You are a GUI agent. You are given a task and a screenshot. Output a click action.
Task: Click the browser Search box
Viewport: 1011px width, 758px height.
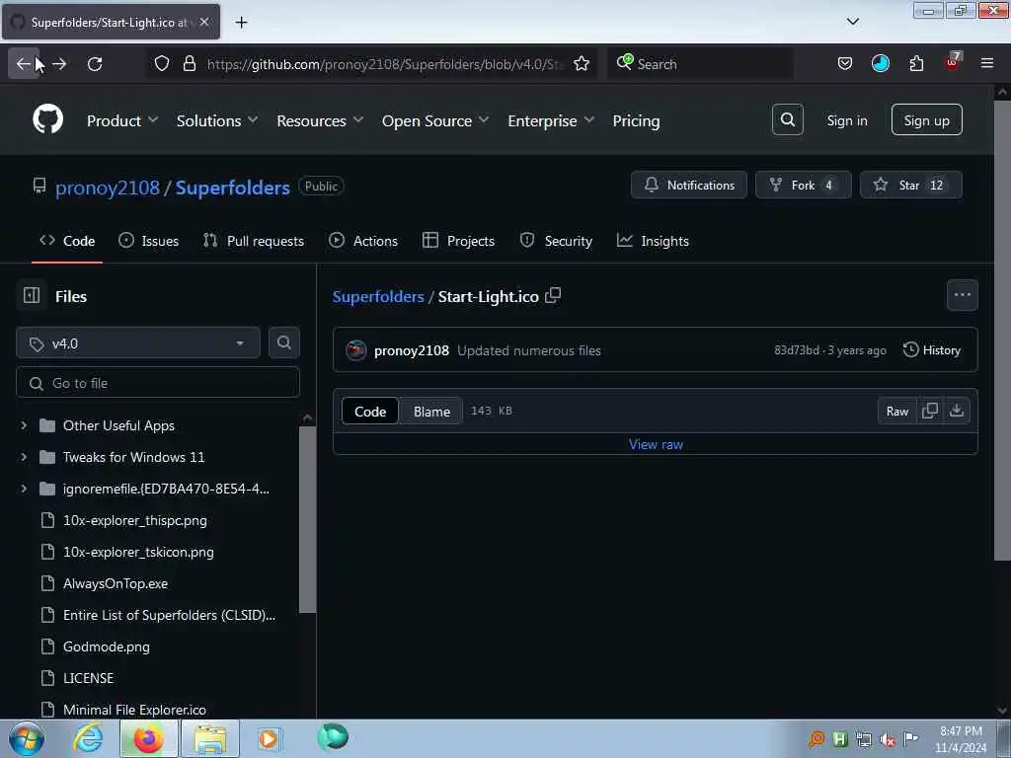(700, 64)
